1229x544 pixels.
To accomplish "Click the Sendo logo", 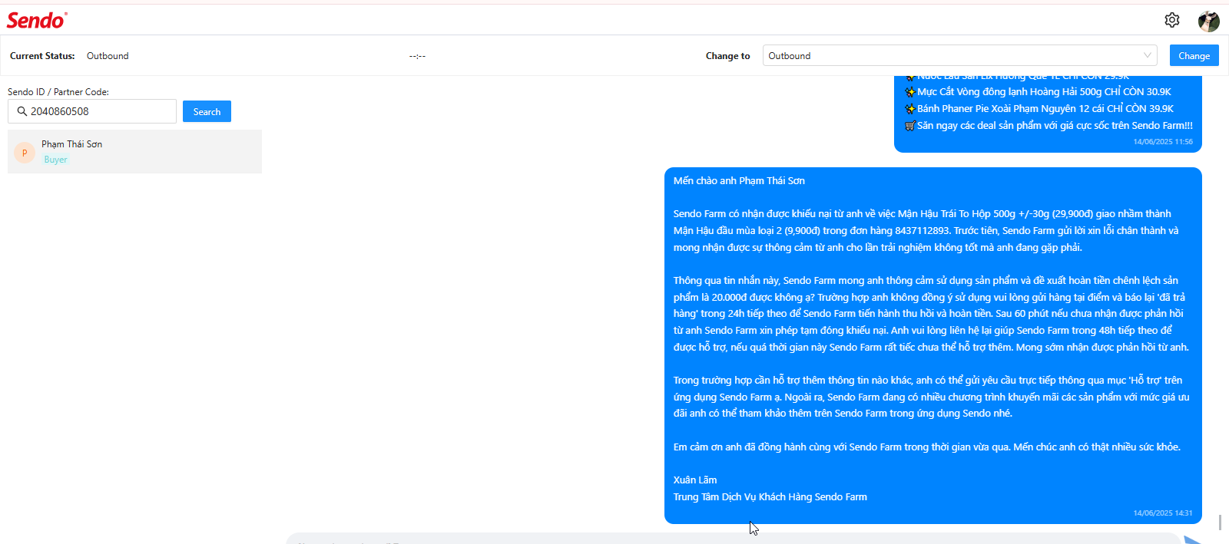I will pyautogui.click(x=37, y=21).
